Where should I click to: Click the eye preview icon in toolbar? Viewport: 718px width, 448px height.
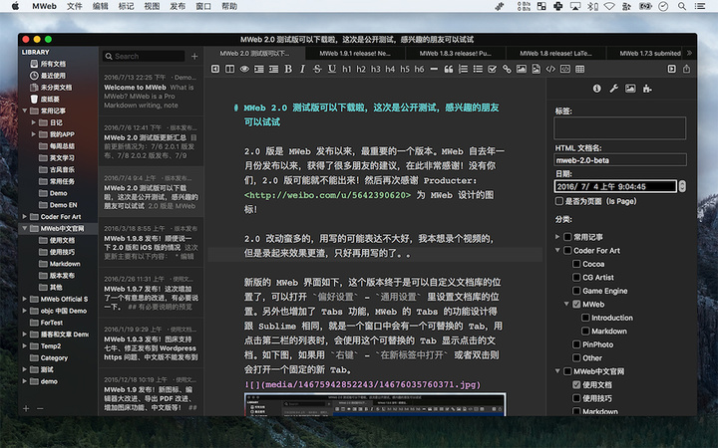tap(244, 69)
